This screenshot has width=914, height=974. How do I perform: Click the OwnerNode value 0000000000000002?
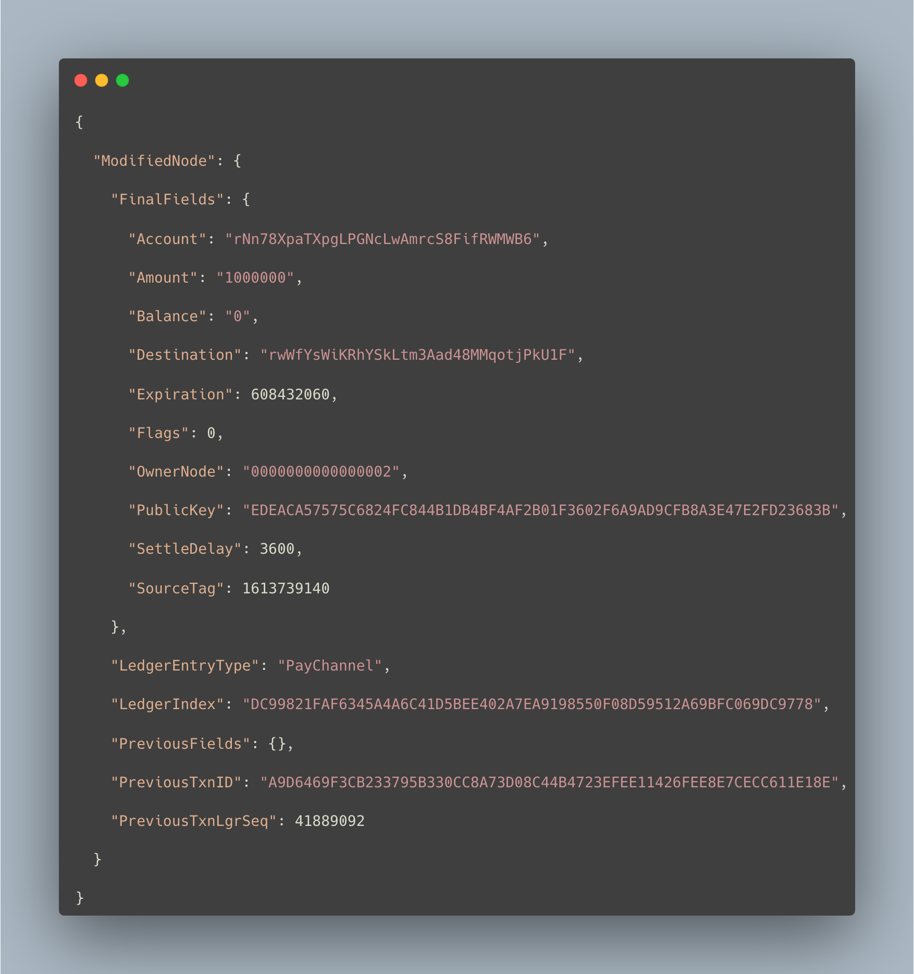pyautogui.click(x=321, y=471)
